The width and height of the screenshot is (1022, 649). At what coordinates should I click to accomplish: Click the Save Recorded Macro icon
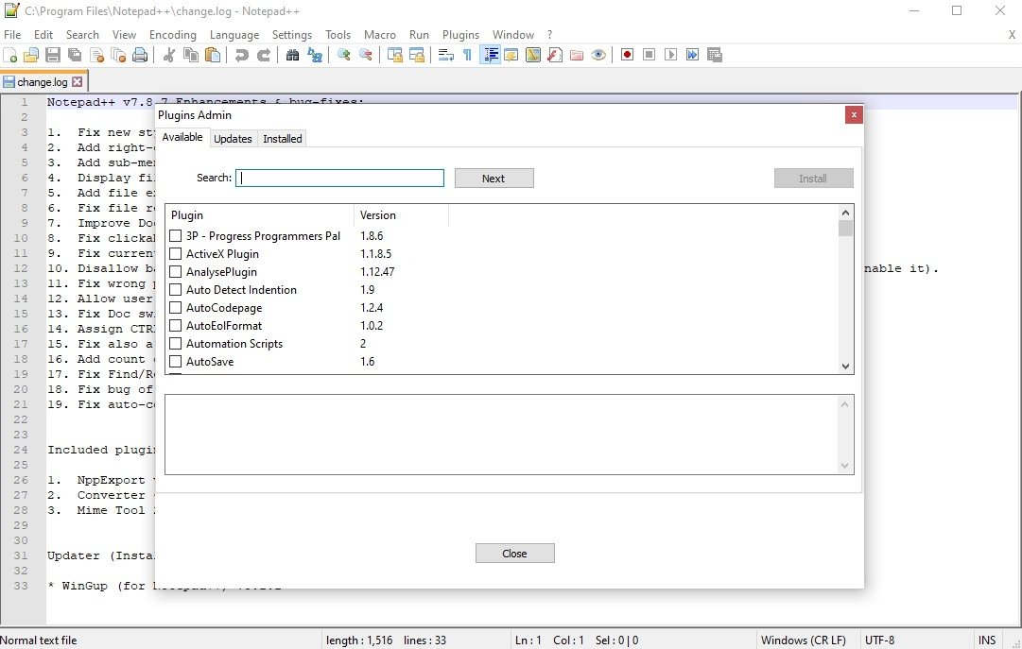coord(715,55)
